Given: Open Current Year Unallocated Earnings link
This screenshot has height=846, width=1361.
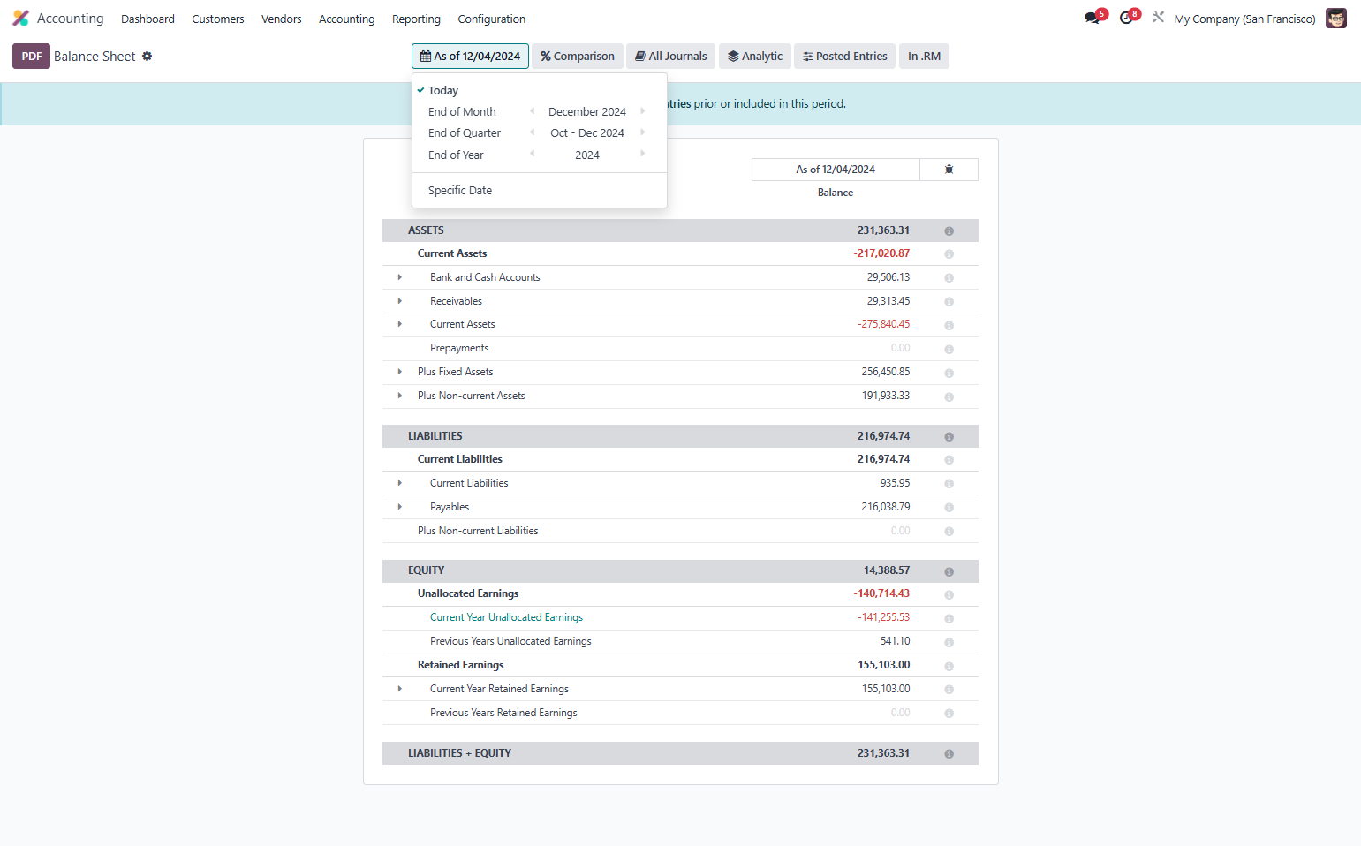Looking at the screenshot, I should (x=506, y=617).
